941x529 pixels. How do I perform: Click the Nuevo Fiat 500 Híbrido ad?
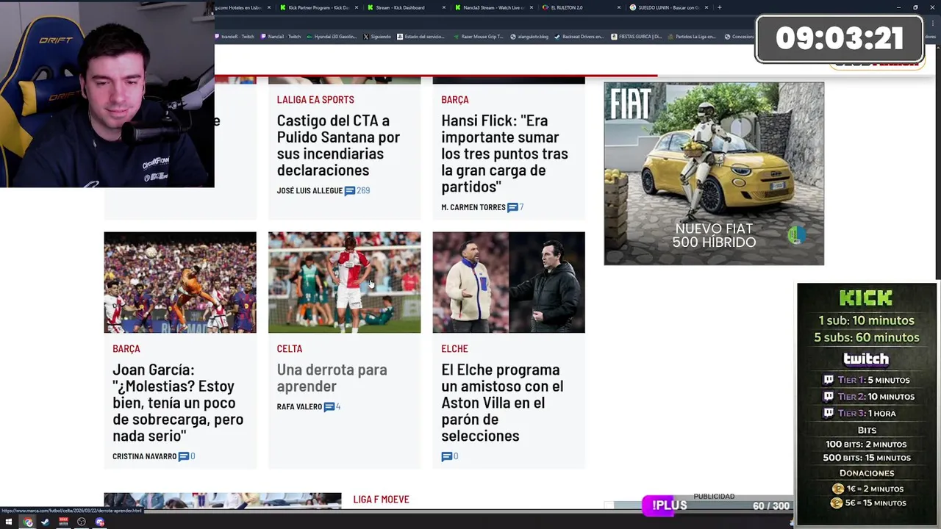point(714,173)
